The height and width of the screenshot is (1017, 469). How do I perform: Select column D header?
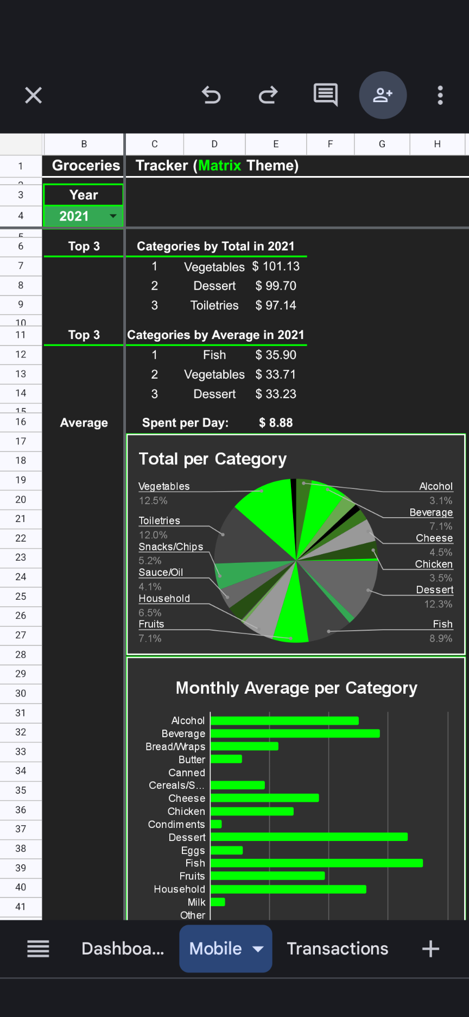[214, 144]
